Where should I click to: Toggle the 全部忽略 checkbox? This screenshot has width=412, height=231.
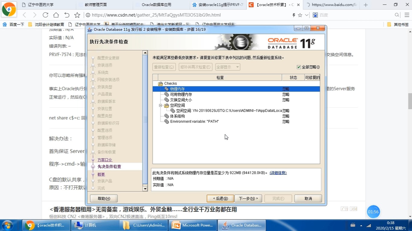point(299,67)
